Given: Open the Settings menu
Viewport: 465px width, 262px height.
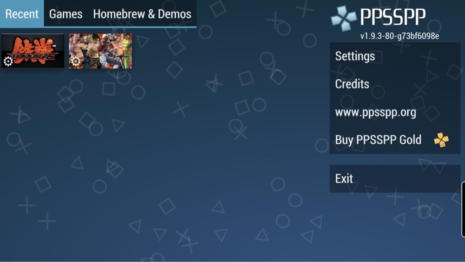Looking at the screenshot, I should pyautogui.click(x=395, y=56).
